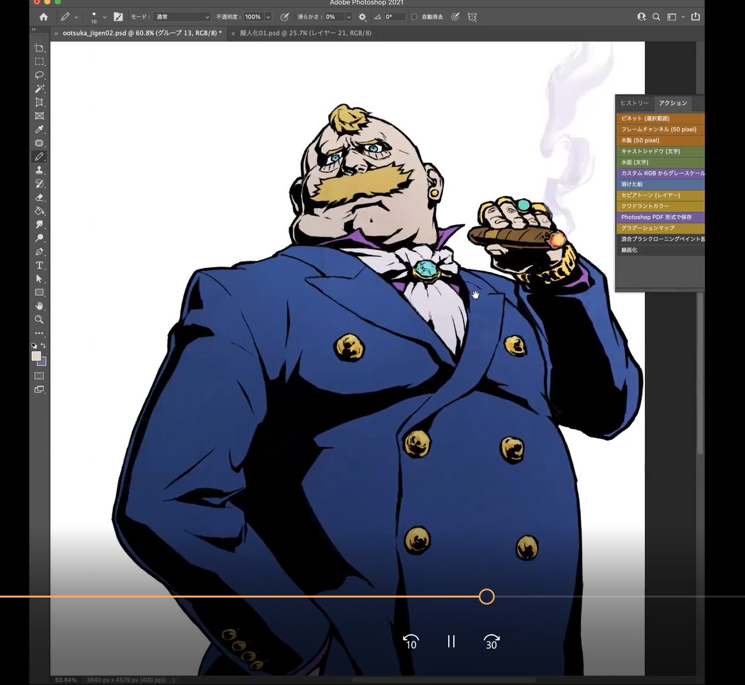Image resolution: width=745 pixels, height=685 pixels.
Task: Open the モード blend mode dropdown
Action: coord(183,17)
